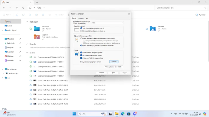Open Microsoft Edge from taskbar
Image resolution: width=209 pixels, height=117 pixels.
(123, 114)
